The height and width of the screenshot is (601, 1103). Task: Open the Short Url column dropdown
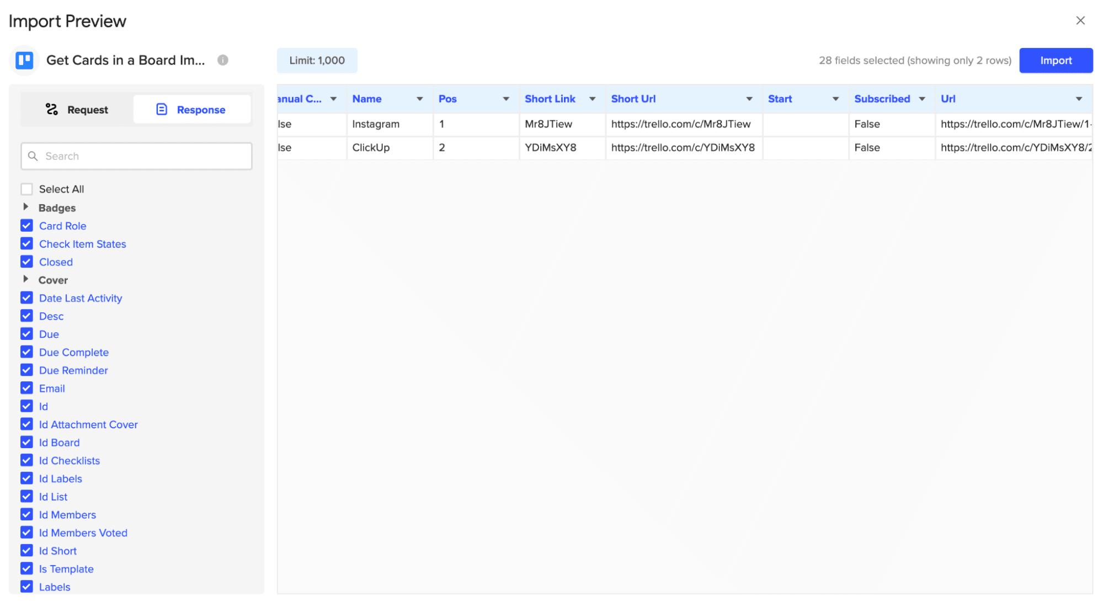[x=749, y=99]
